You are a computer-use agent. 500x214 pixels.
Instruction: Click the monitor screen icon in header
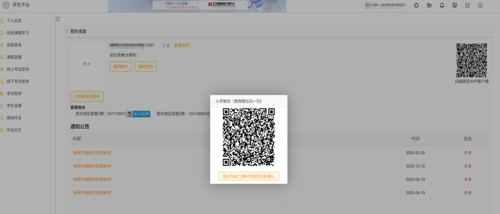pyautogui.click(x=454, y=6)
